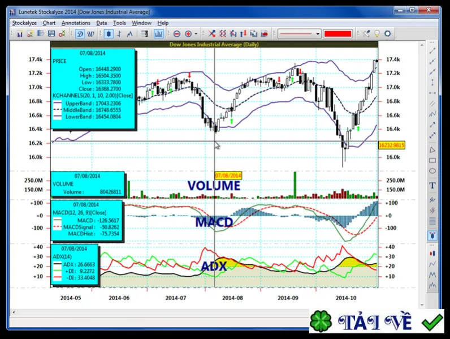Click the light bulb tips icon
This screenshot has height=339, width=450.
377,34
